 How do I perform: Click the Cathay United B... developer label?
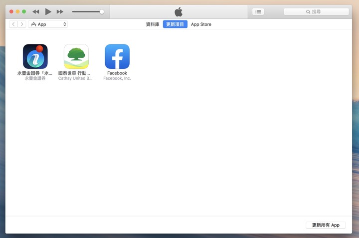tap(75, 78)
